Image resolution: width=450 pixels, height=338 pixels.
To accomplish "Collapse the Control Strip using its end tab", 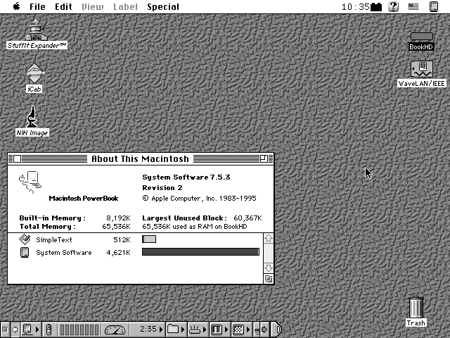I will click(276, 329).
